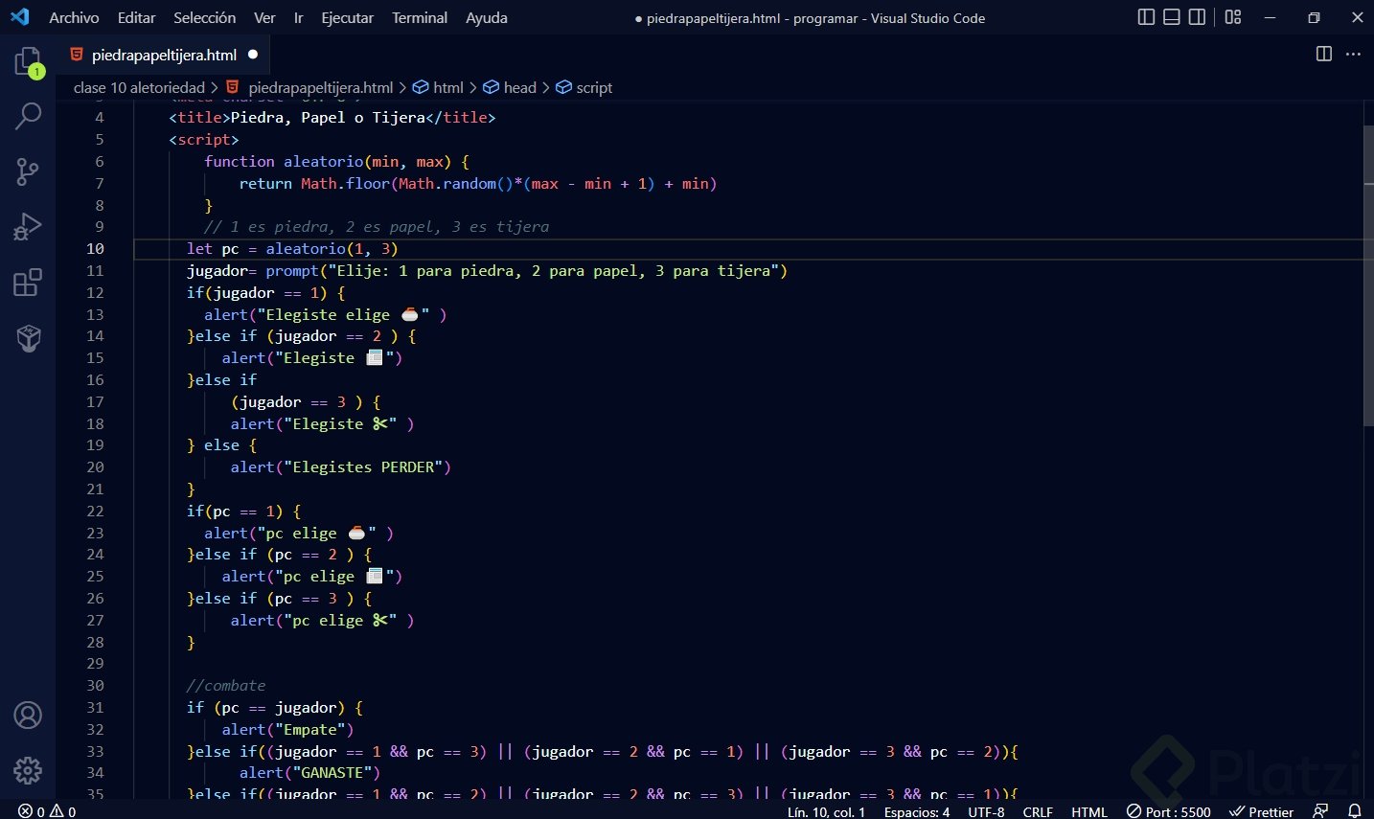The width and height of the screenshot is (1374, 819).
Task: Toggle secondary side bar layout icon
Action: pyautogui.click(x=1197, y=17)
